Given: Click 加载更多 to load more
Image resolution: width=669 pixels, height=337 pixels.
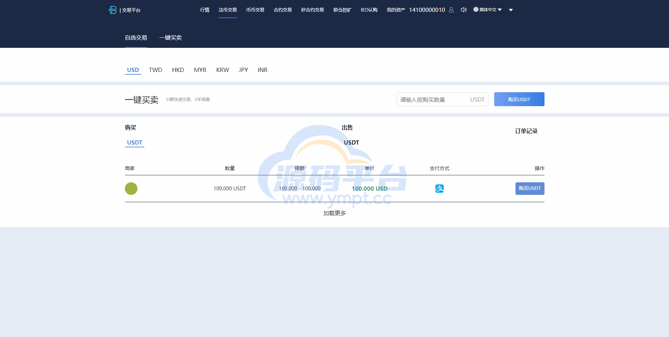Looking at the screenshot, I should [x=335, y=213].
